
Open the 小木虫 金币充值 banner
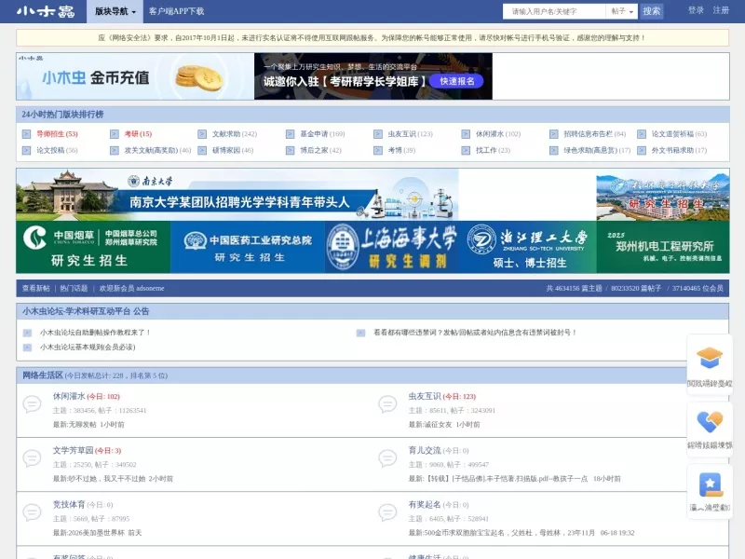(135, 76)
